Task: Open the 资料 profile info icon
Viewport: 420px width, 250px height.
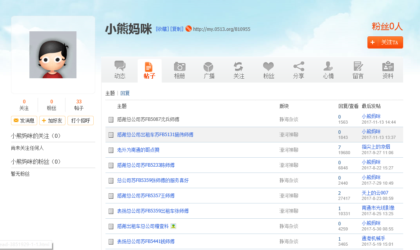Action: click(388, 67)
